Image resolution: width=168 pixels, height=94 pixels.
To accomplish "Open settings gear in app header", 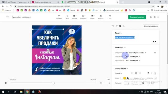I will click(x=155, y=17).
